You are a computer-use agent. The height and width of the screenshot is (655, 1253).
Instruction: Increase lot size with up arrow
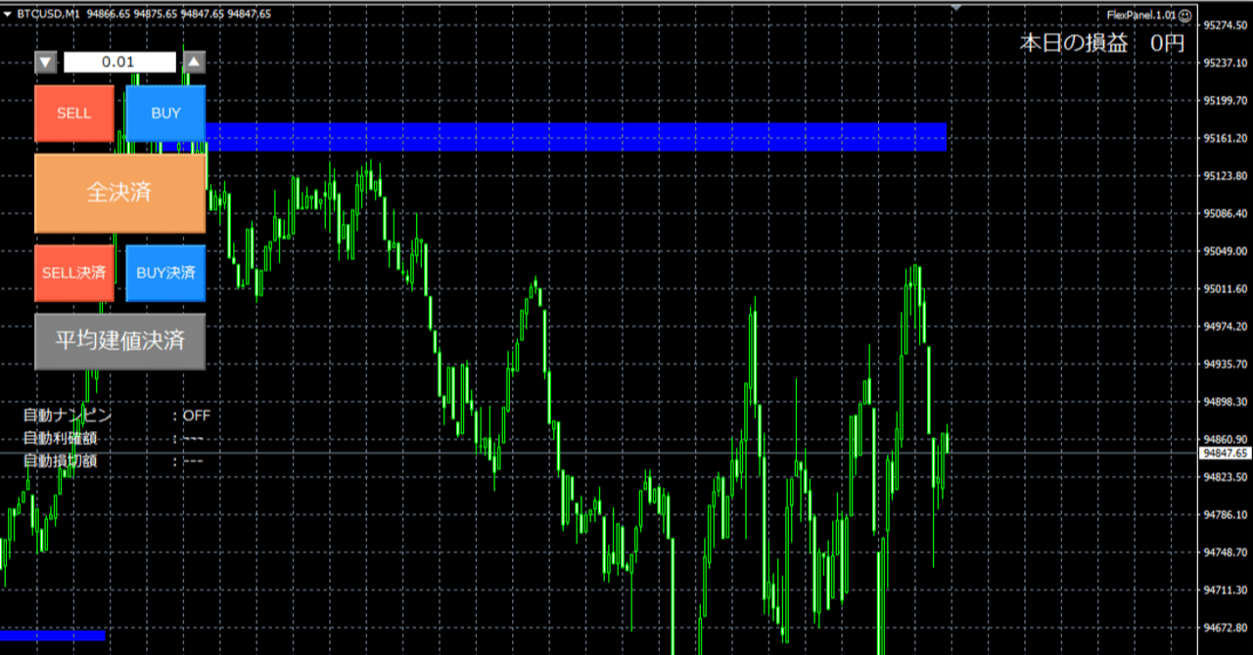click(195, 63)
